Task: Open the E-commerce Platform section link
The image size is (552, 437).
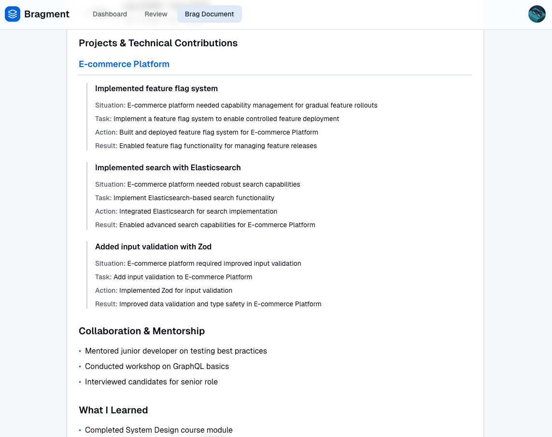Action: 124,64
